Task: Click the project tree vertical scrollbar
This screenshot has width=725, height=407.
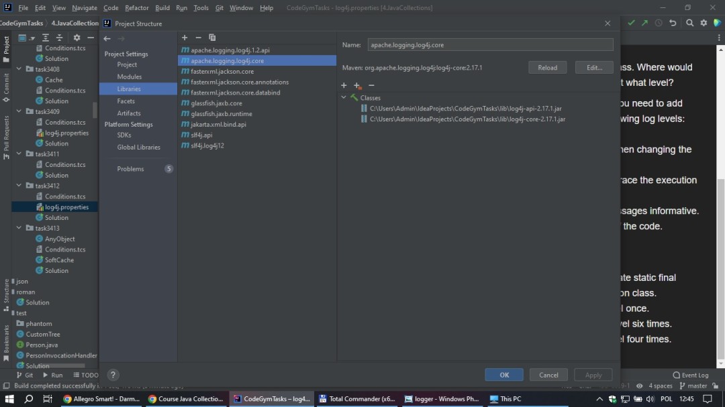Action: [x=95, y=109]
